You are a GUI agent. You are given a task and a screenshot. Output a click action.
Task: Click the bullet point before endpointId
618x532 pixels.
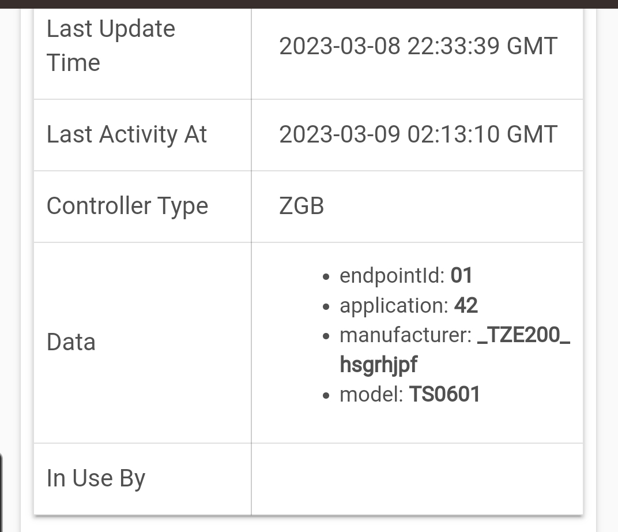pos(327,276)
